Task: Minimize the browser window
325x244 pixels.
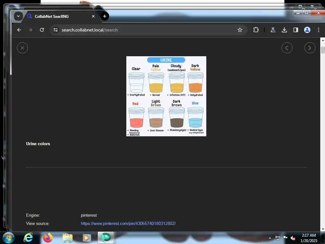Action: point(298,13)
